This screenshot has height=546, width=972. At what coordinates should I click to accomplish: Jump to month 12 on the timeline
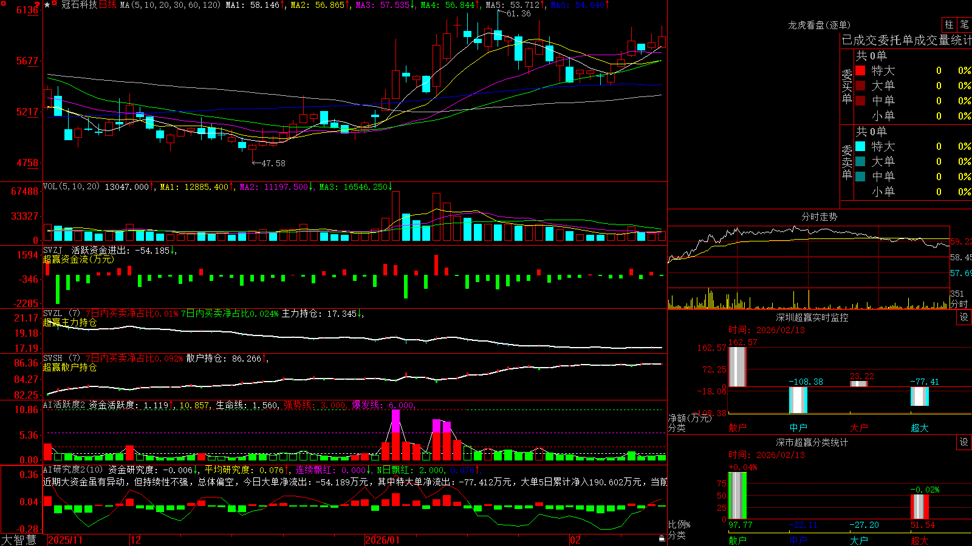tap(136, 540)
